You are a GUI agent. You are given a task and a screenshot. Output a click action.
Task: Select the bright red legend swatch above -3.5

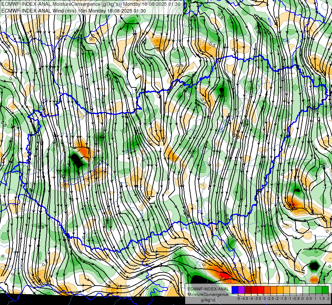pos(261,290)
